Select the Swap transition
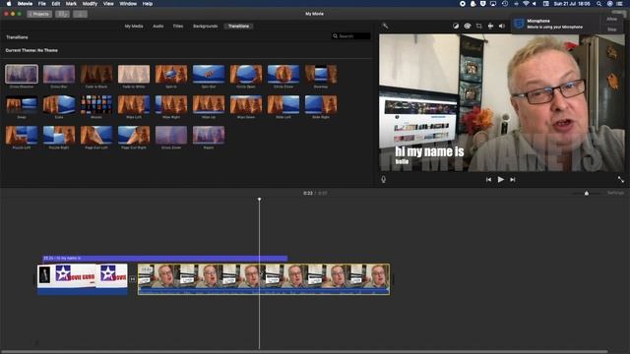The height and width of the screenshot is (354, 630). (x=22, y=105)
